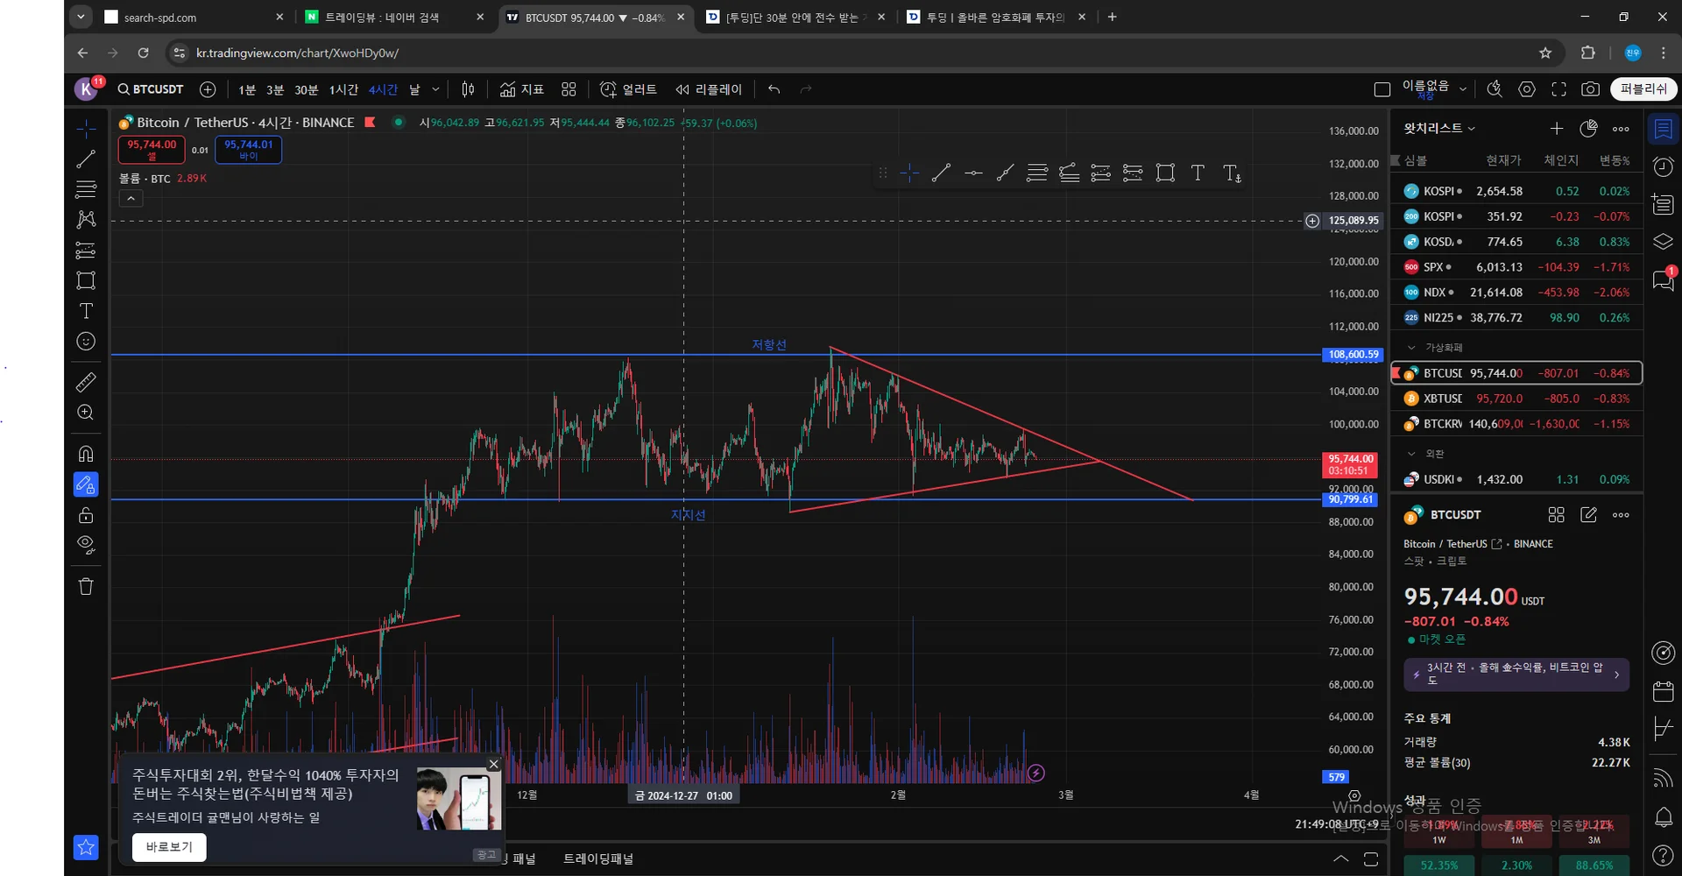Collapse the chart legend with the arrow button
Screen dimensions: 1682x876
point(131,199)
